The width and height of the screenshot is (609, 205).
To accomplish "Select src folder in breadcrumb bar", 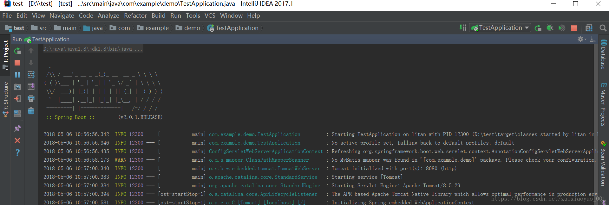I will [x=39, y=28].
